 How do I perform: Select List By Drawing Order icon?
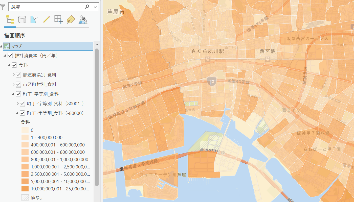pyautogui.click(x=10, y=19)
